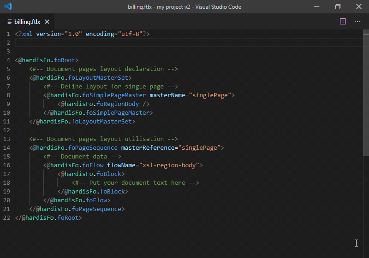
Task: Click the closing foBlock tag on line 19
Action: 93,192
